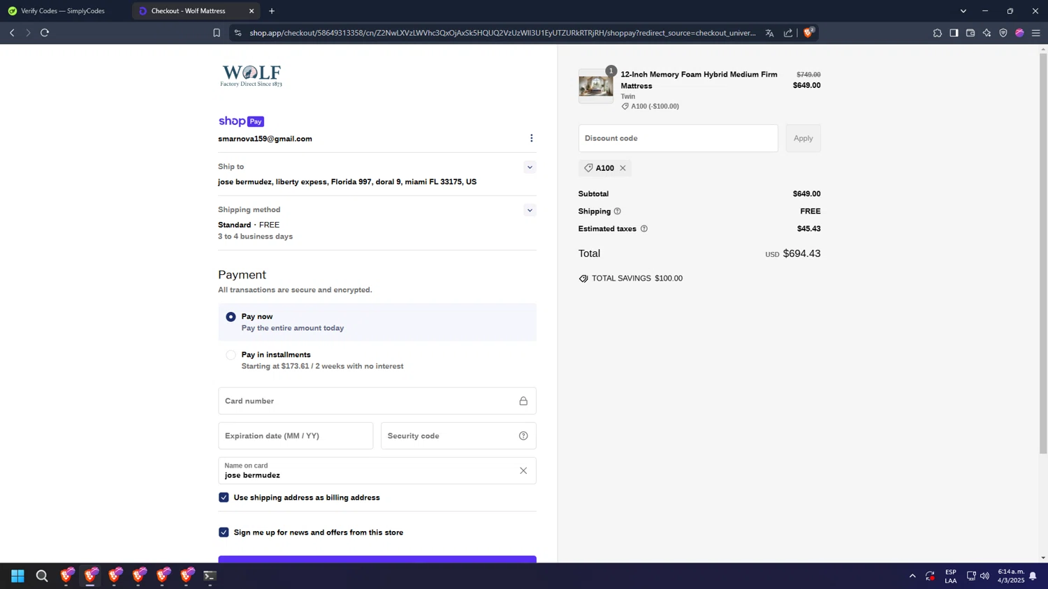Screen dimensions: 1048x589
Task: Open Windows taskbar search
Action: (42, 576)
